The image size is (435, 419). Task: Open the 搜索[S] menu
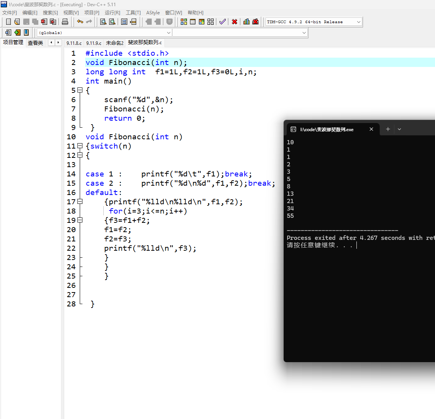coord(50,12)
